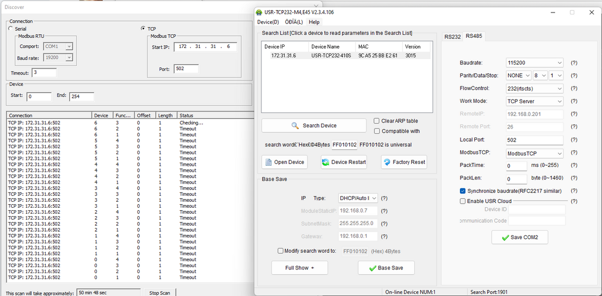Open the Device(D) menu
This screenshot has width=602, height=296.
click(x=268, y=22)
